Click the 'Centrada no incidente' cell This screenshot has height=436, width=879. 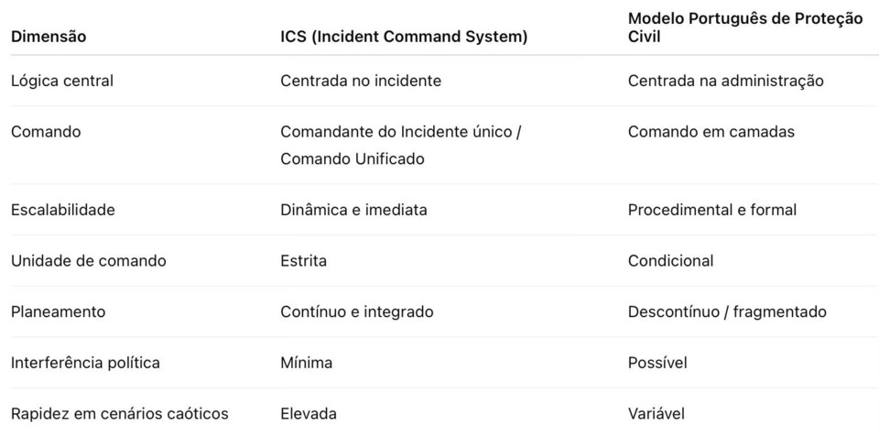(x=361, y=81)
